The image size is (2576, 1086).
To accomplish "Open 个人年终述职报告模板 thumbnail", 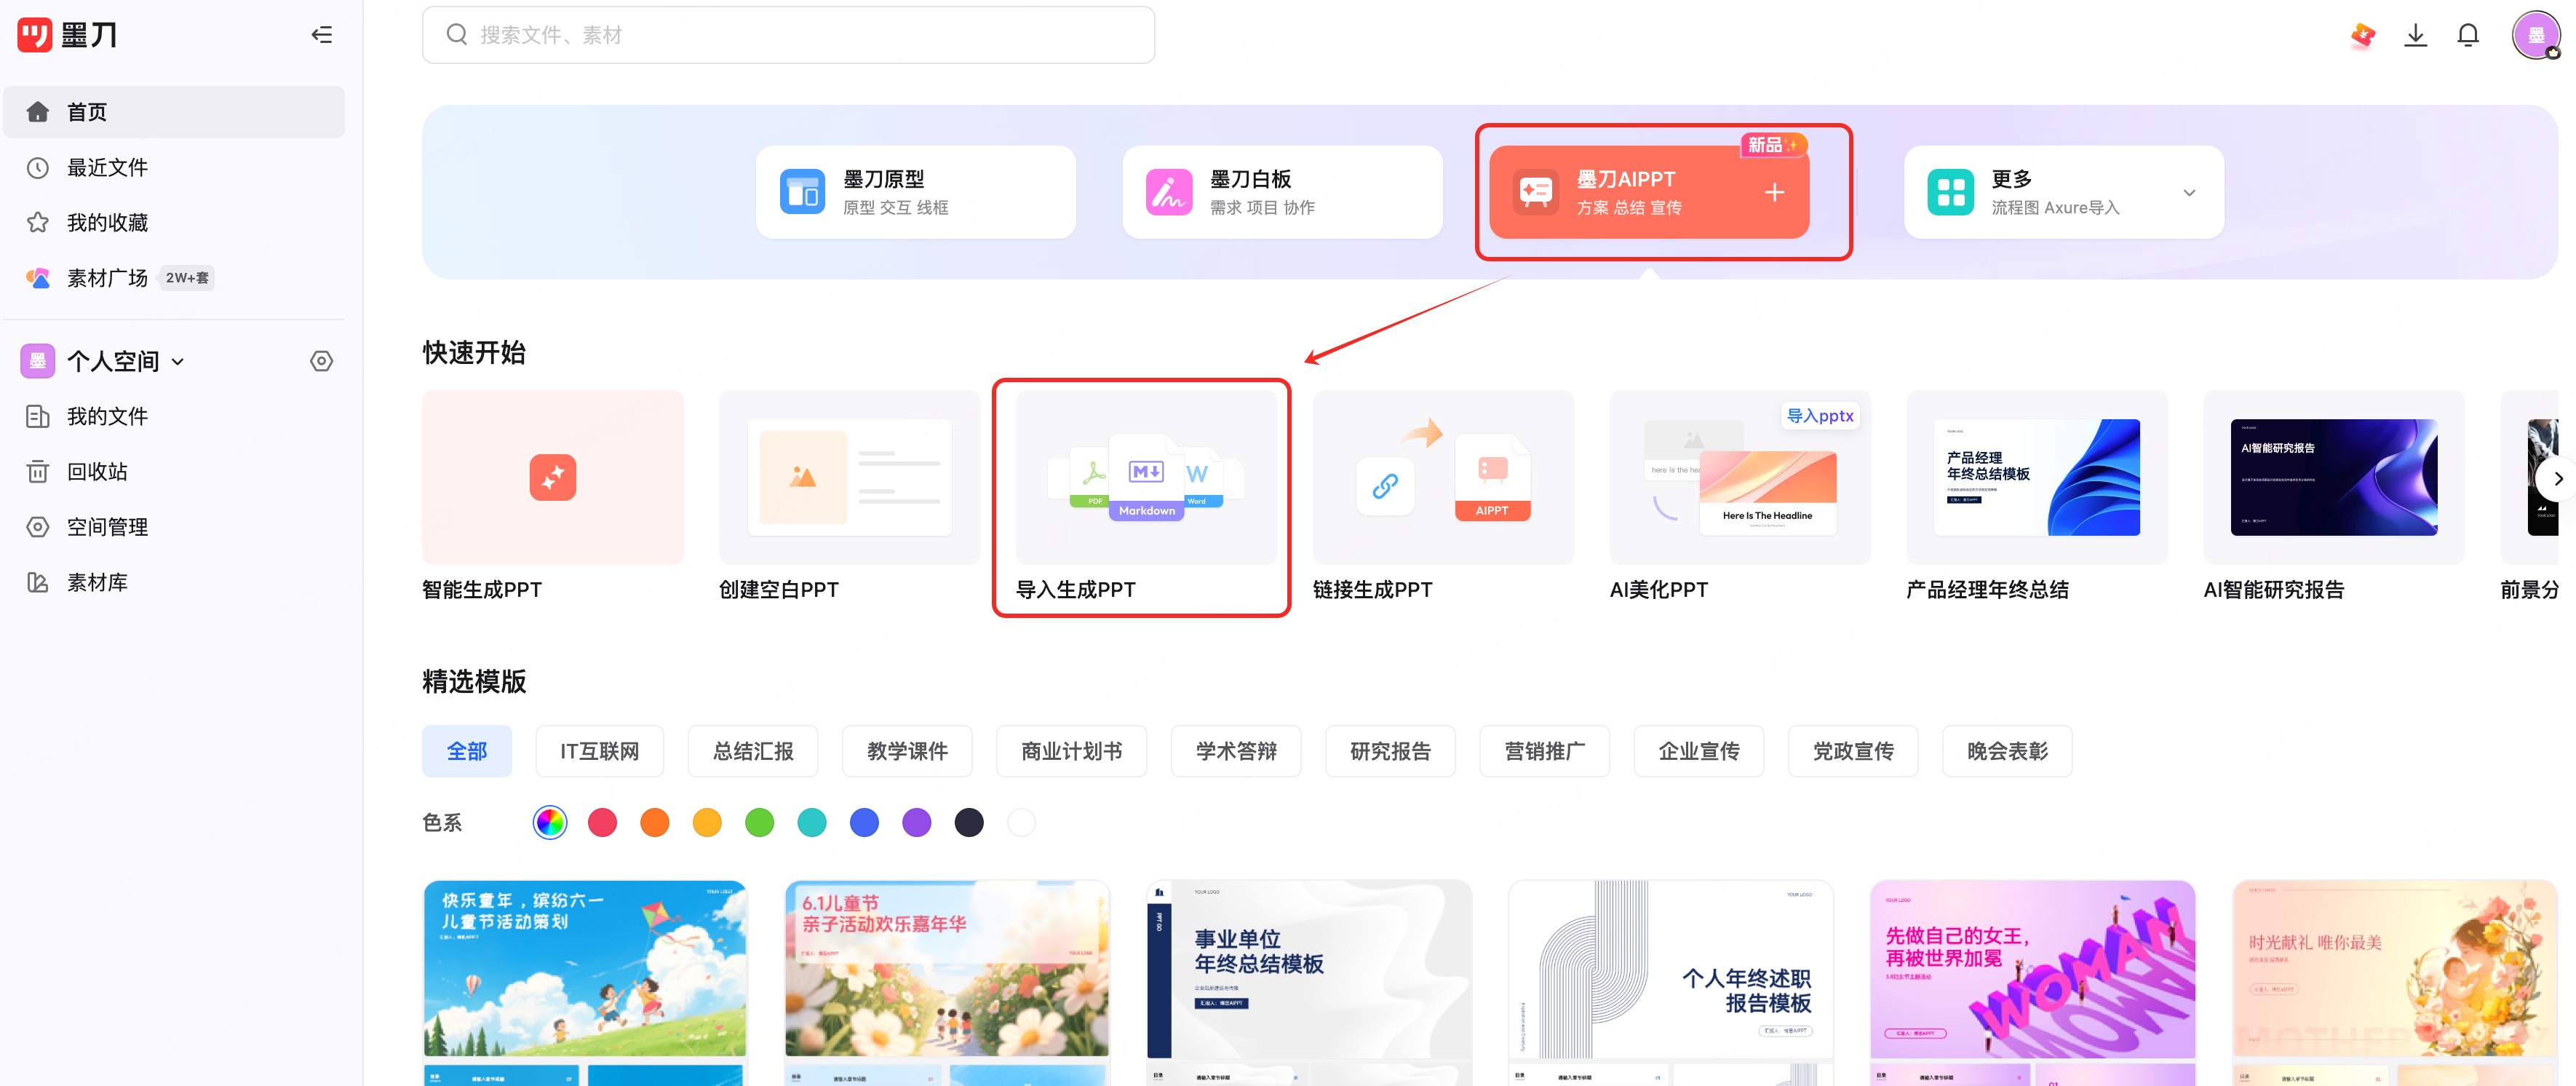I will tap(1671, 968).
